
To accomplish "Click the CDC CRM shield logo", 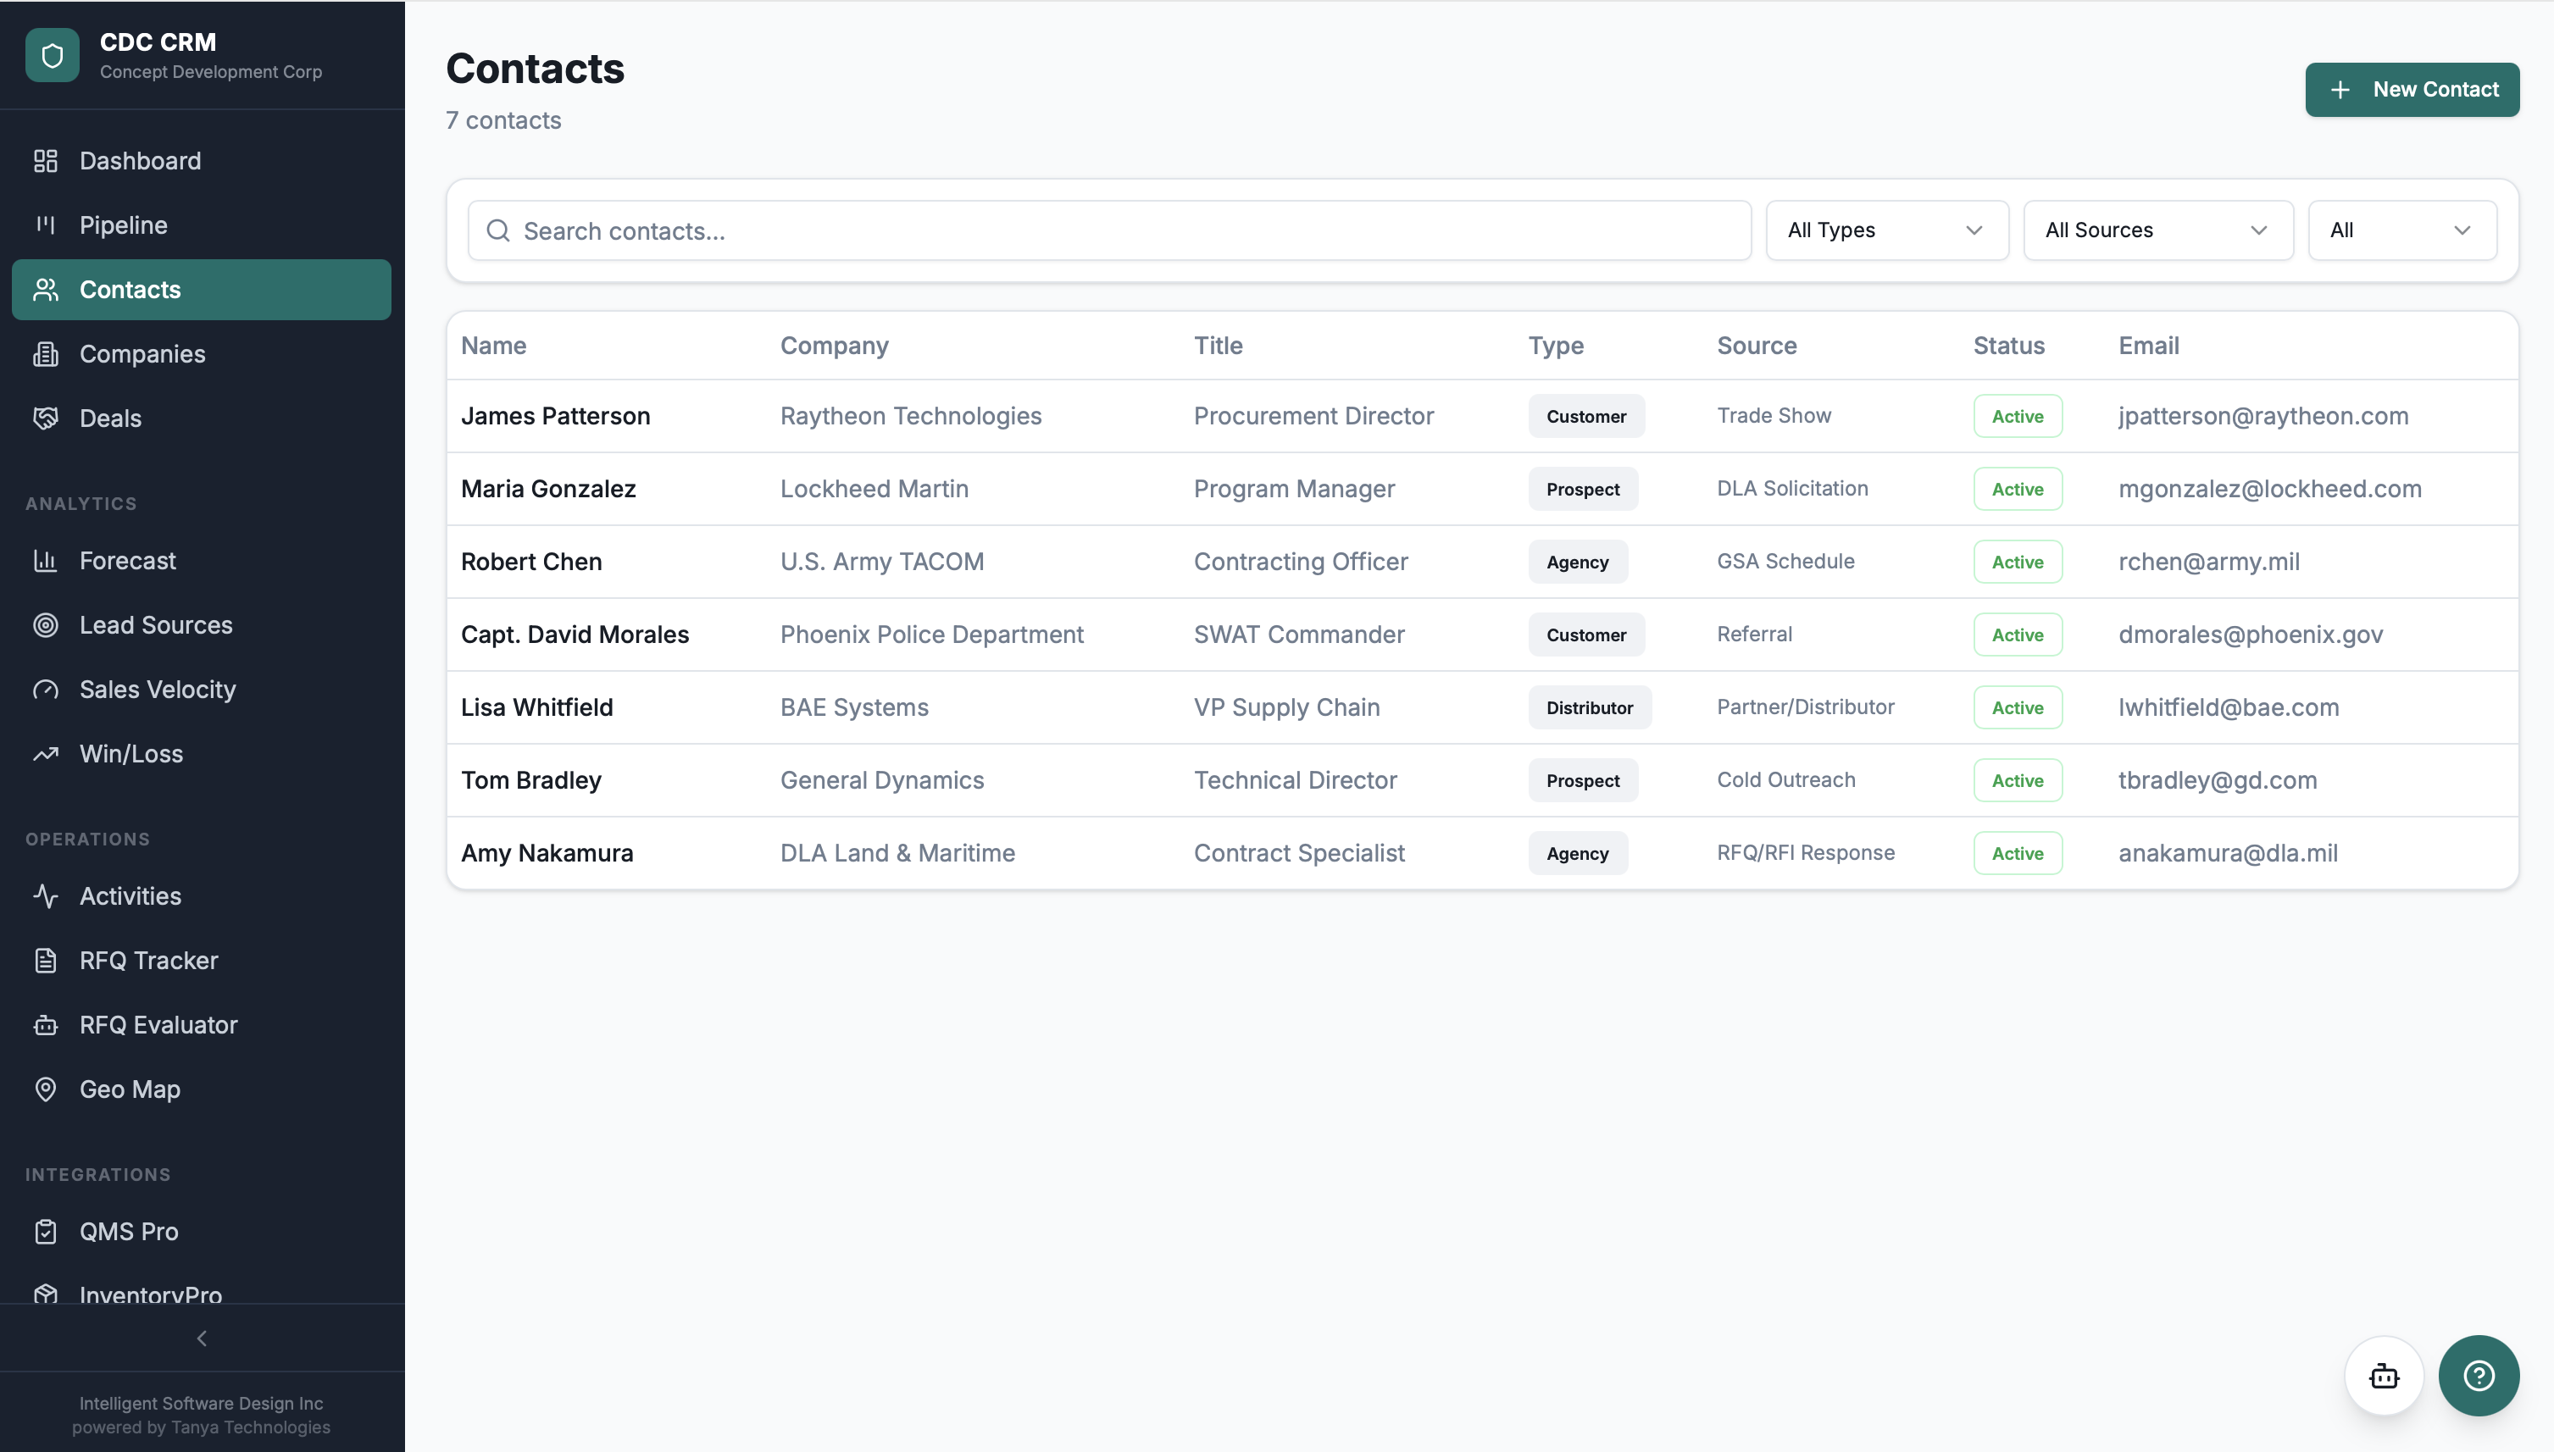I will [52, 55].
